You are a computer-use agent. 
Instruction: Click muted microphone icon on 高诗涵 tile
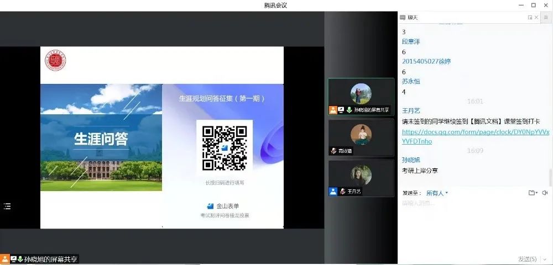click(x=333, y=151)
